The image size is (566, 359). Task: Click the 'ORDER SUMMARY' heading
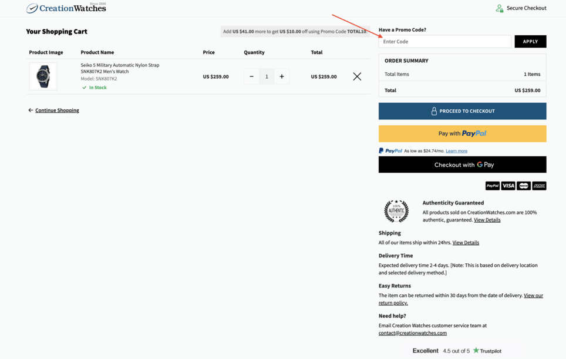tap(406, 61)
